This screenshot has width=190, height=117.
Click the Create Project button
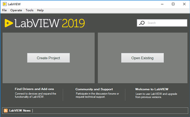(48, 58)
